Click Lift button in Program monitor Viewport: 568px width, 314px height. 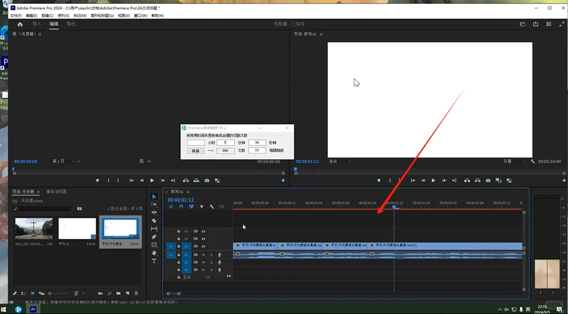467,181
